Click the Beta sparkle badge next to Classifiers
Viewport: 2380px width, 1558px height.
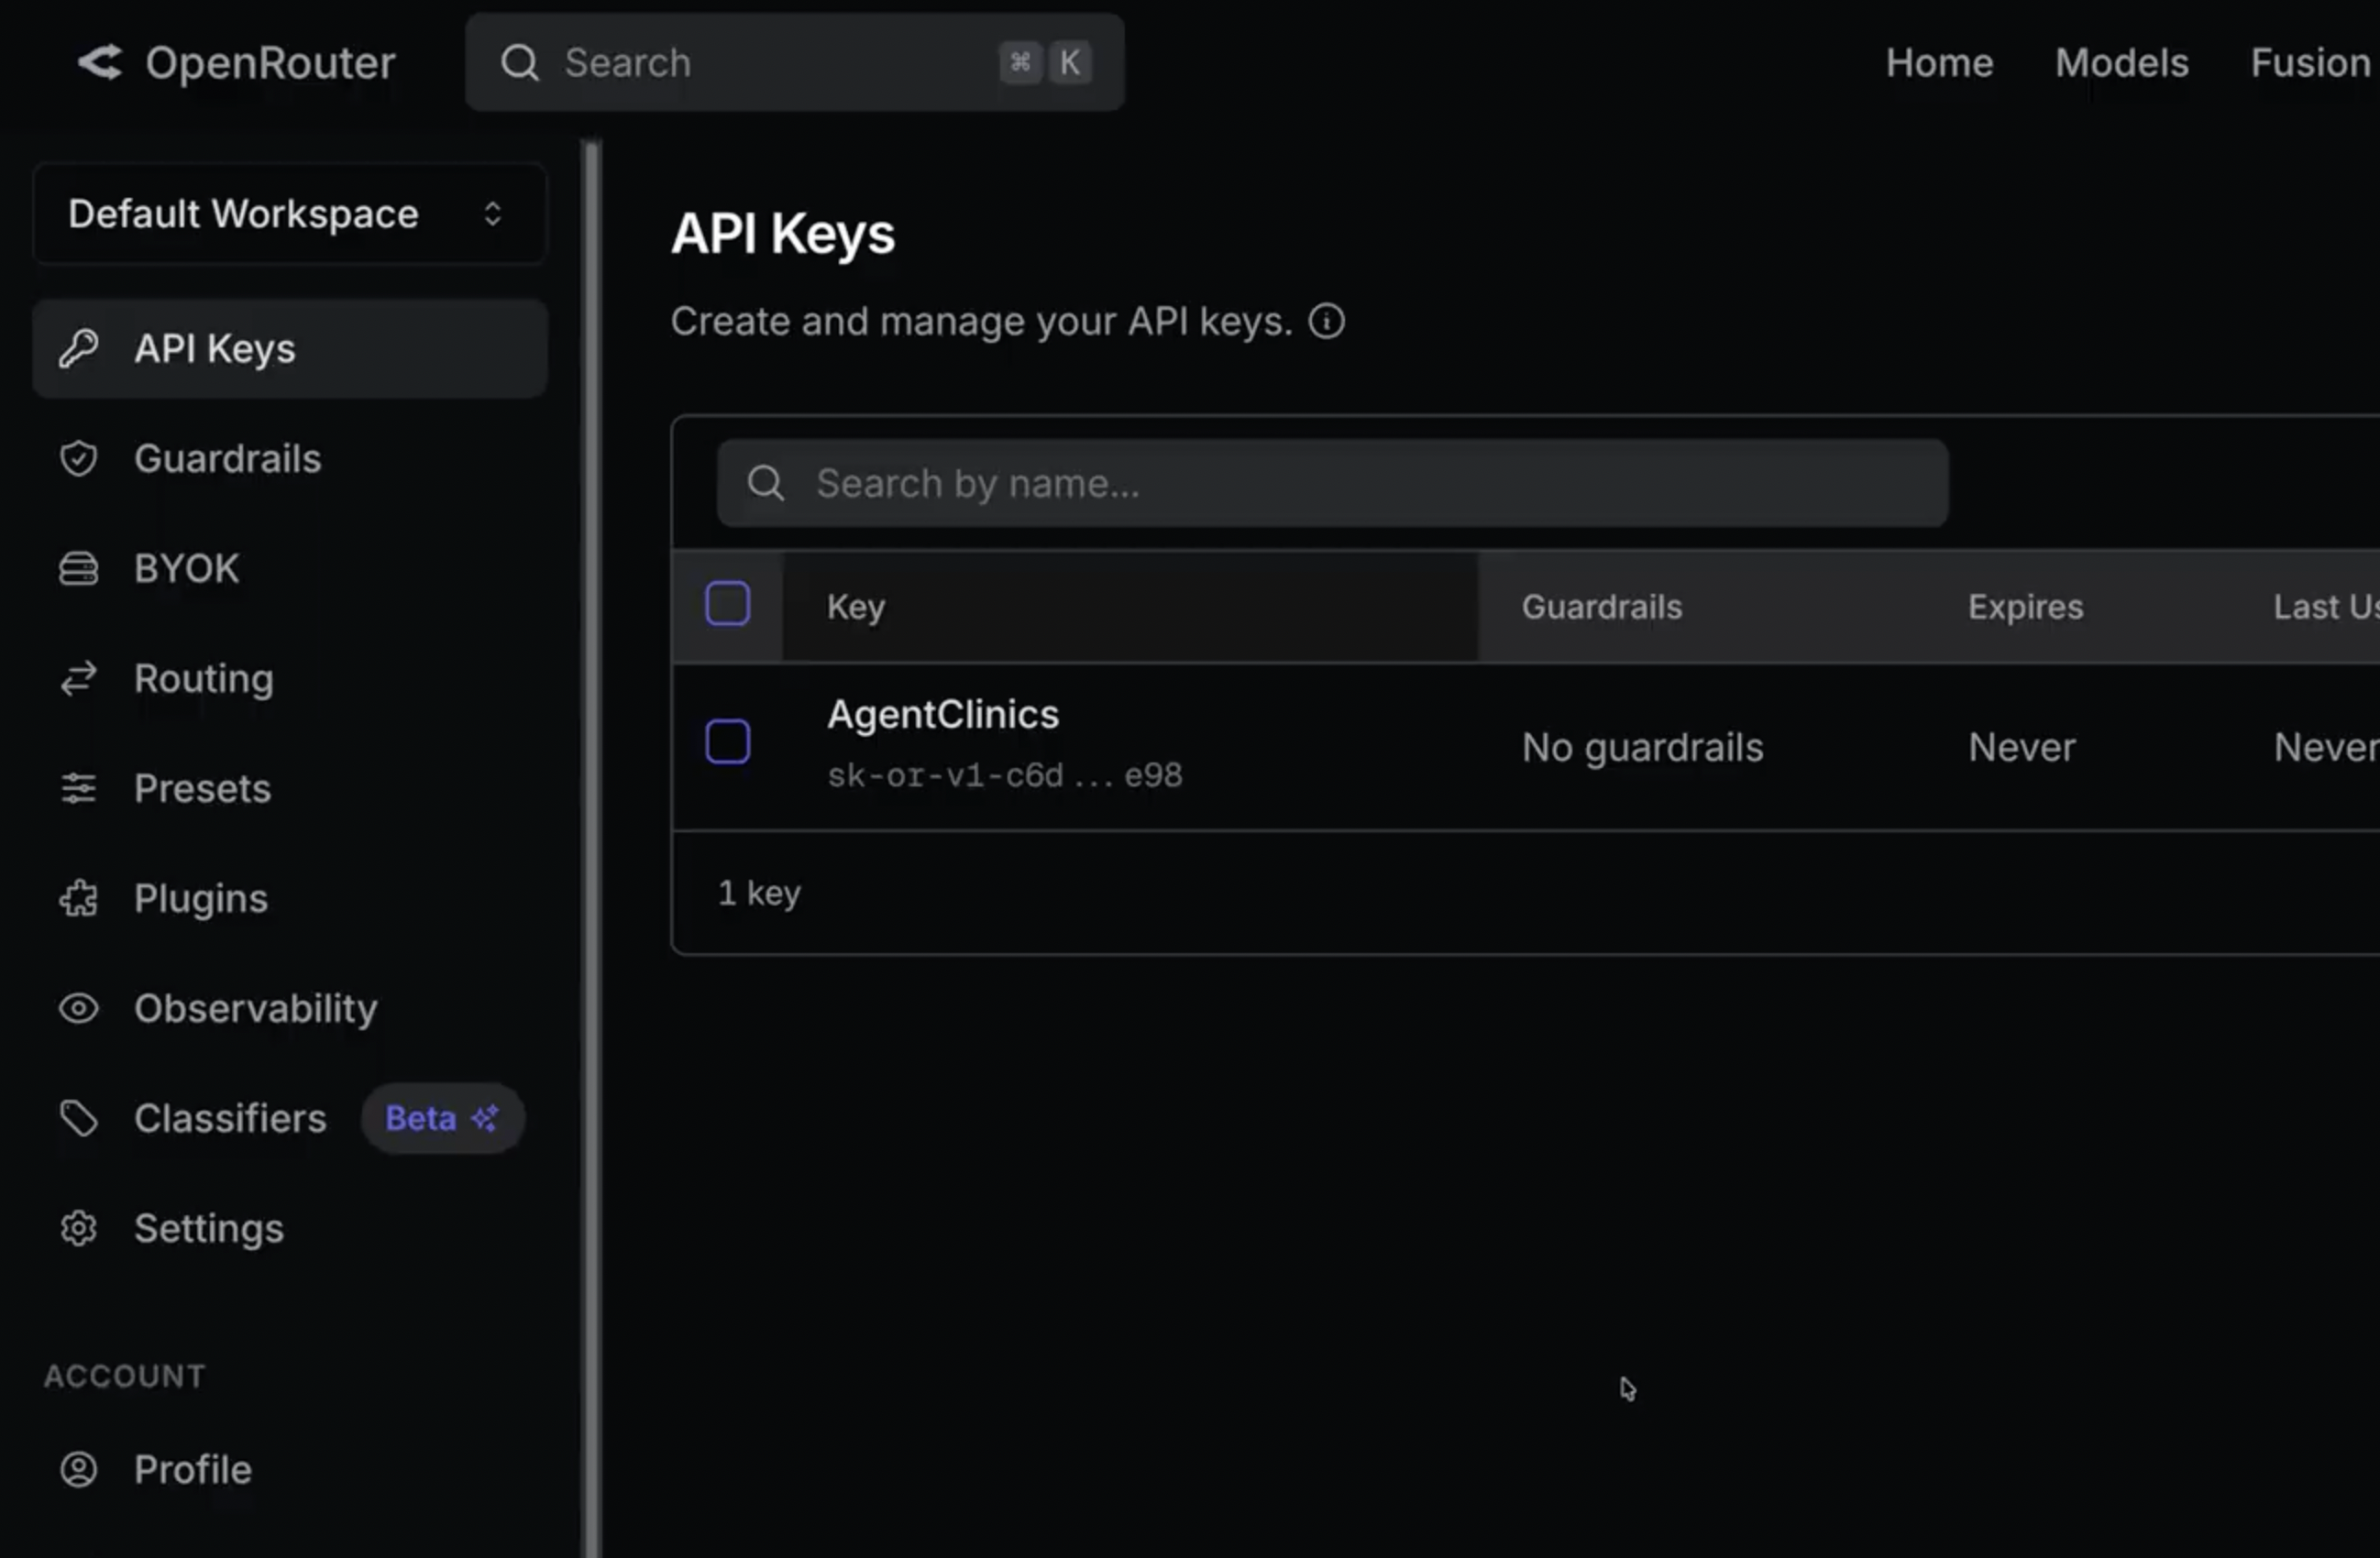tap(443, 1118)
